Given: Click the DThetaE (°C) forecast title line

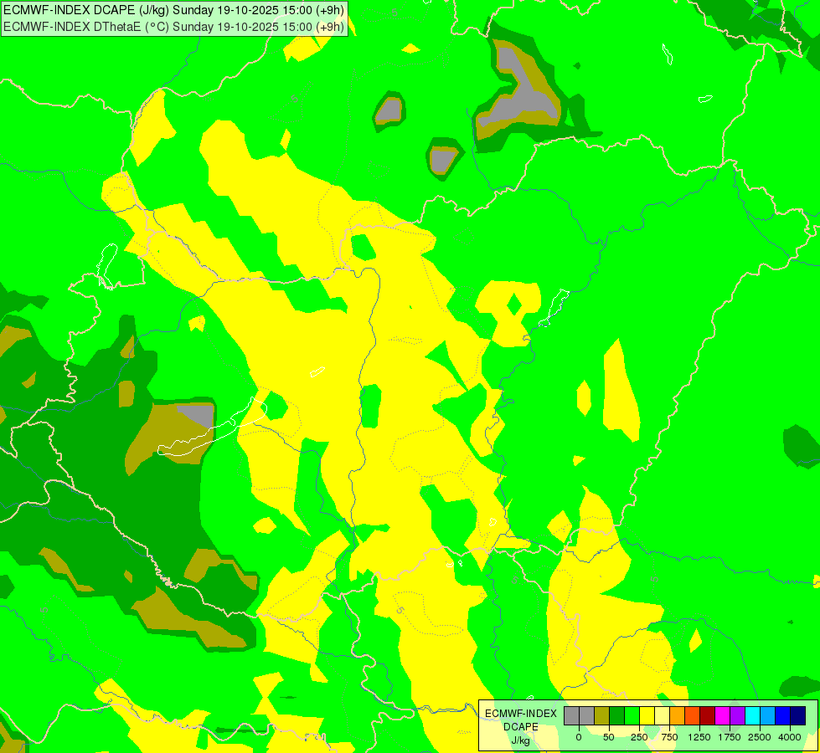Looking at the screenshot, I should [173, 27].
